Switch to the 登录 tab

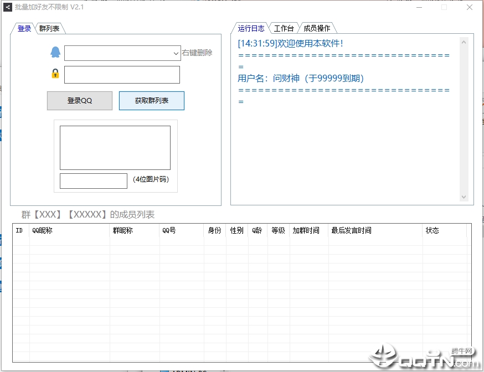24,29
